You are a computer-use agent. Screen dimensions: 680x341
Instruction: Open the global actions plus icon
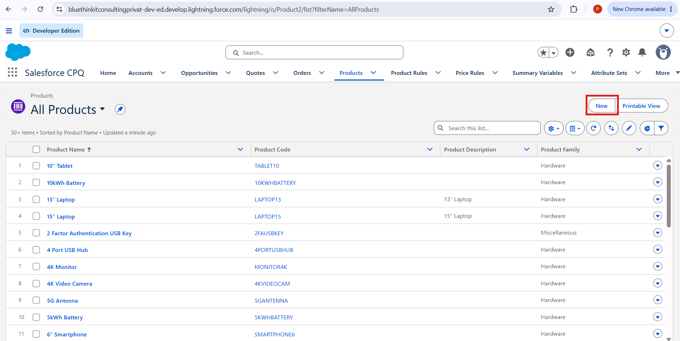(570, 53)
